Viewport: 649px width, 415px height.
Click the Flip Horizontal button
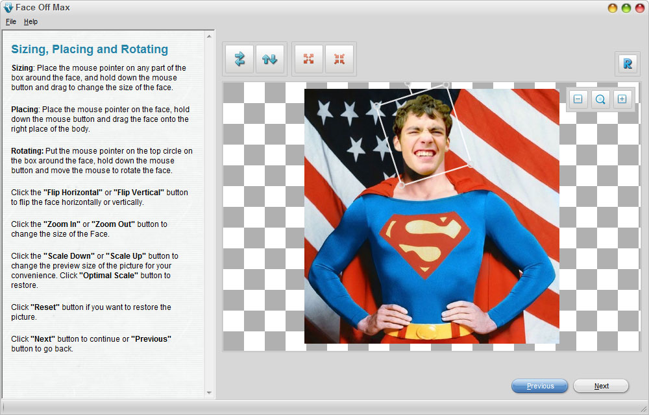239,59
